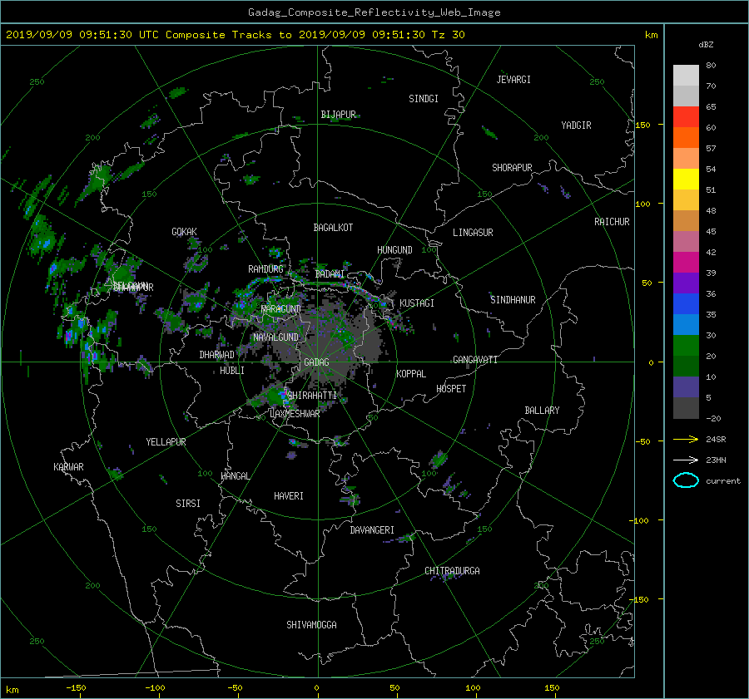Select the red 60 dBZ color swatch

point(686,116)
